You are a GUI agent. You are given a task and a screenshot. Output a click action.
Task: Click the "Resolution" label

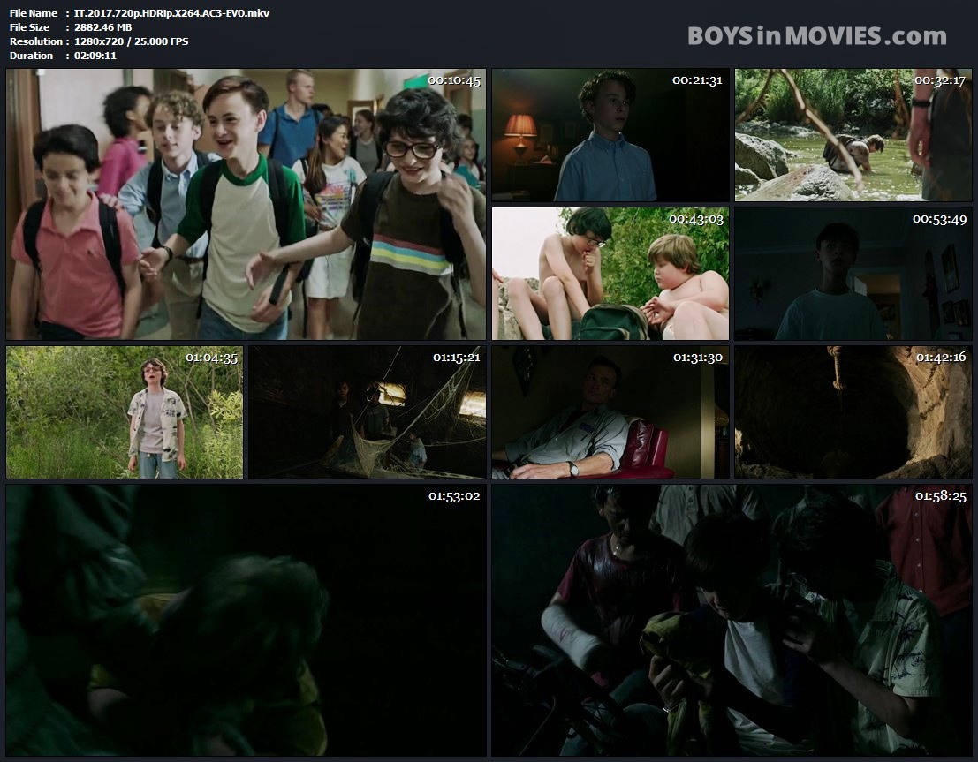coord(36,41)
